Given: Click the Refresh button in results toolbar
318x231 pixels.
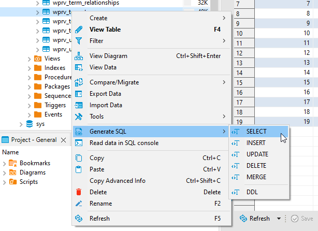Looking at the screenshot, I should [255, 219].
